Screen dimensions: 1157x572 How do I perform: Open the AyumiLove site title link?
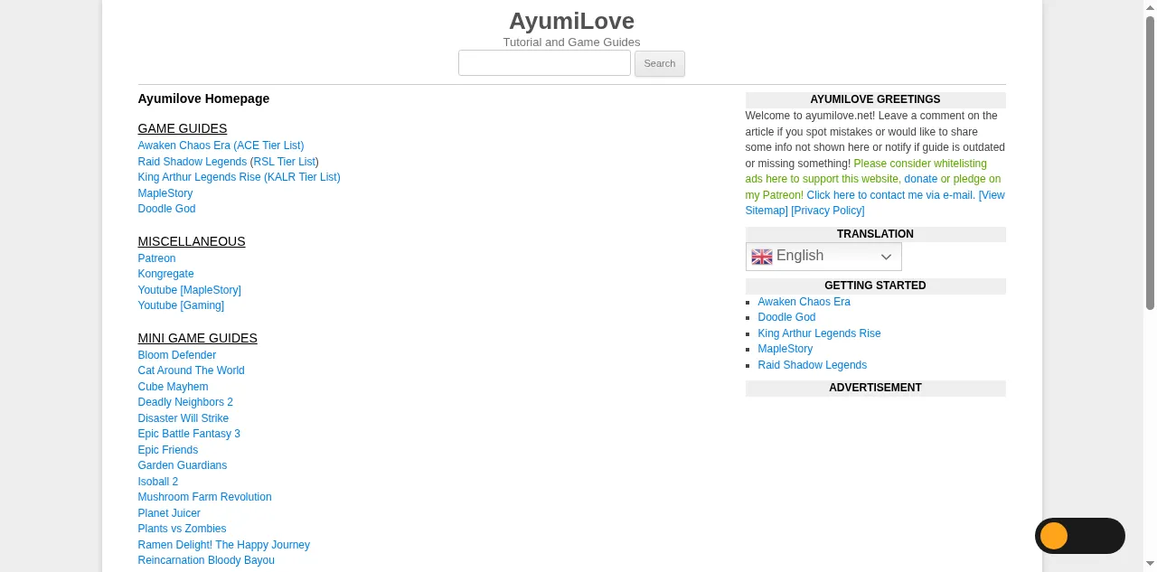click(x=571, y=21)
